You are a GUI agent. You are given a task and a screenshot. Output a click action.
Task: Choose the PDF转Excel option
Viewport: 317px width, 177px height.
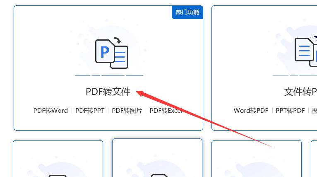point(166,111)
